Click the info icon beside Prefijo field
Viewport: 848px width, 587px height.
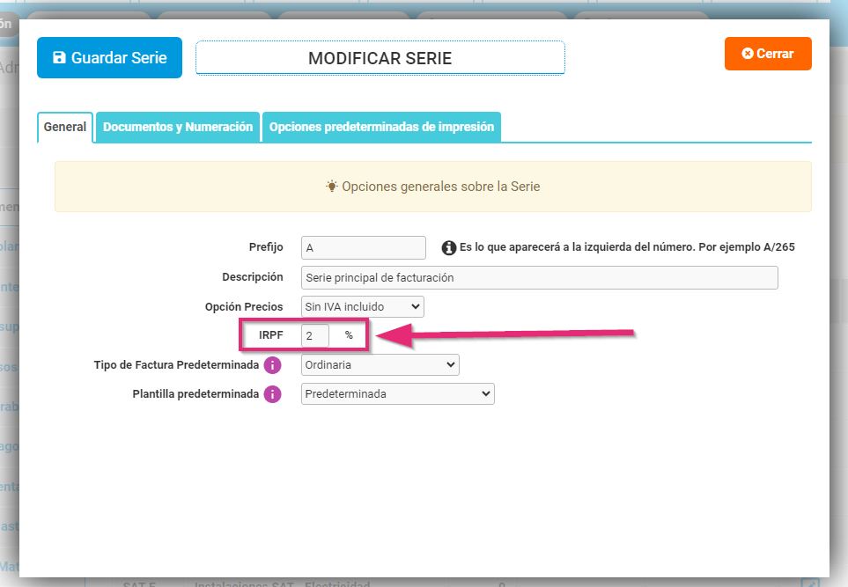448,247
